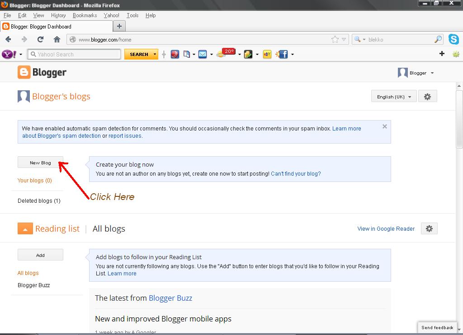Open the View menu

[x=38, y=15]
